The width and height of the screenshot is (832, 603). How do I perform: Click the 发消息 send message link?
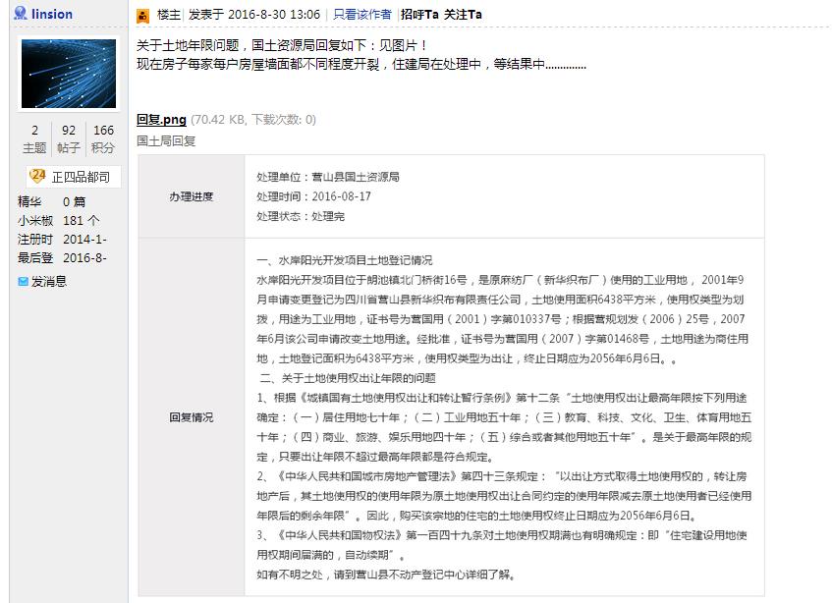tap(49, 282)
